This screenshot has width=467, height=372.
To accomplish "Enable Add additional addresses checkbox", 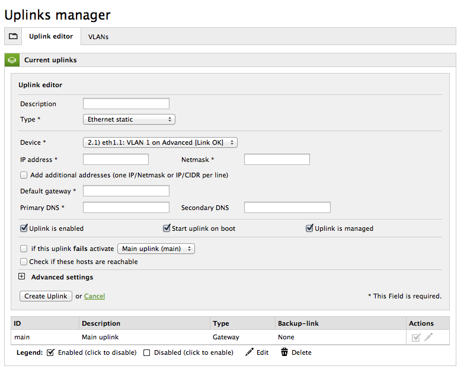I will pyautogui.click(x=24, y=175).
